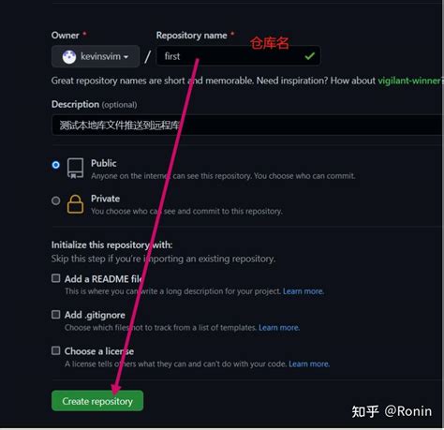Open Learn more link about licenses
444x430 pixels.
tap(309, 363)
